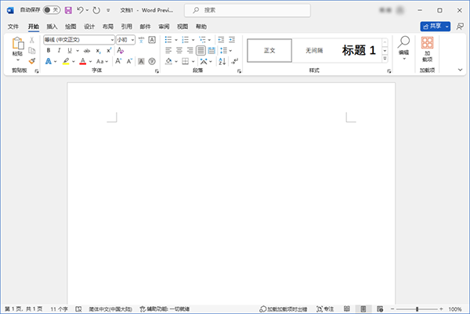Click the subscript X₂ icon
This screenshot has width=470, height=314.
click(98, 50)
